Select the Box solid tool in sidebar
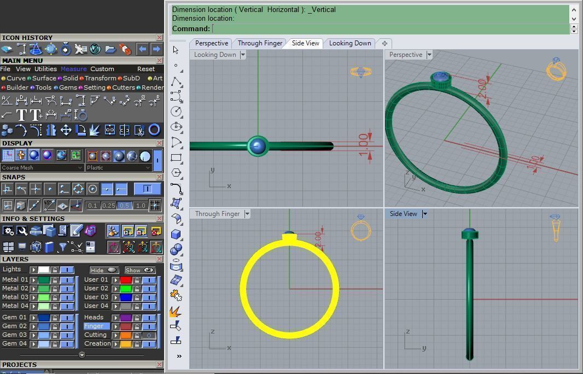The width and height of the screenshot is (583, 374). coord(176,234)
